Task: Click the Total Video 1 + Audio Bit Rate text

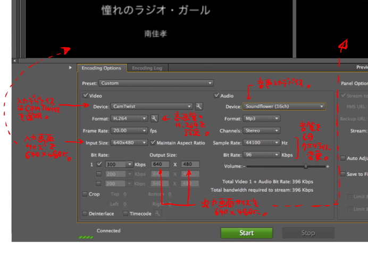Action: [267, 182]
